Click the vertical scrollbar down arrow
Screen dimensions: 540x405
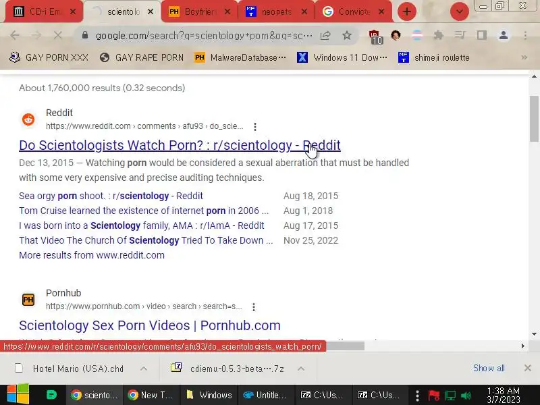[x=534, y=333]
